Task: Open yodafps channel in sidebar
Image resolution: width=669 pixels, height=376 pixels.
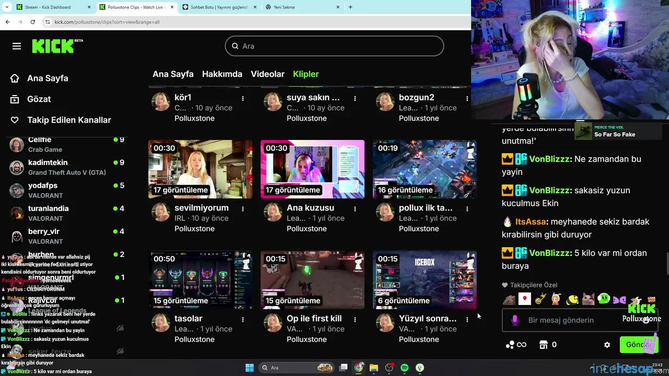Action: [67, 190]
